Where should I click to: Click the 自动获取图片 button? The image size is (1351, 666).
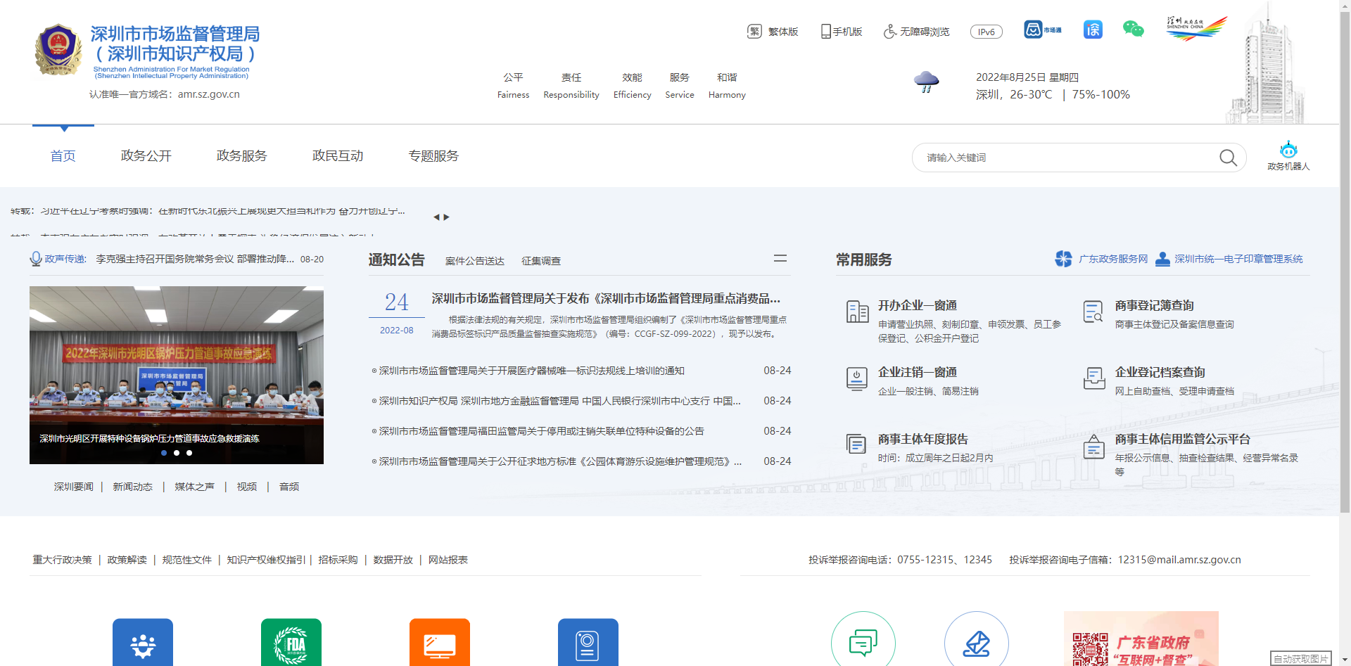tap(1301, 658)
